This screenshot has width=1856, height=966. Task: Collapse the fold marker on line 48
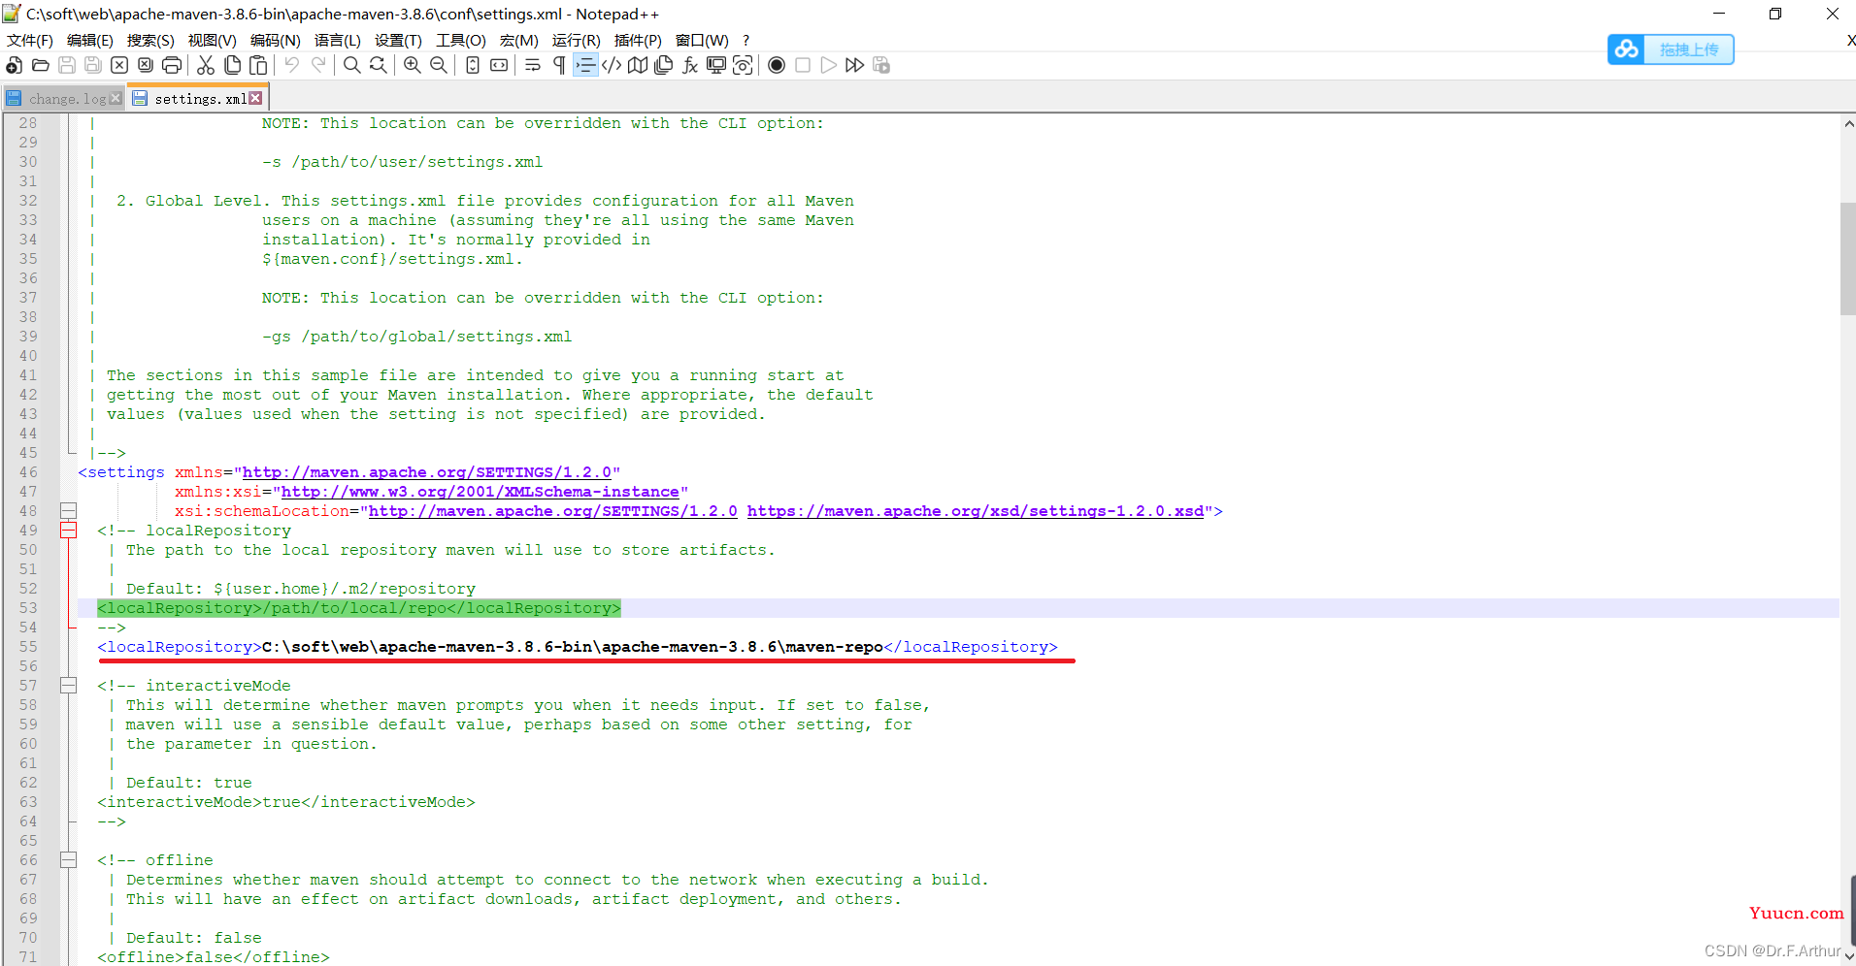(68, 511)
